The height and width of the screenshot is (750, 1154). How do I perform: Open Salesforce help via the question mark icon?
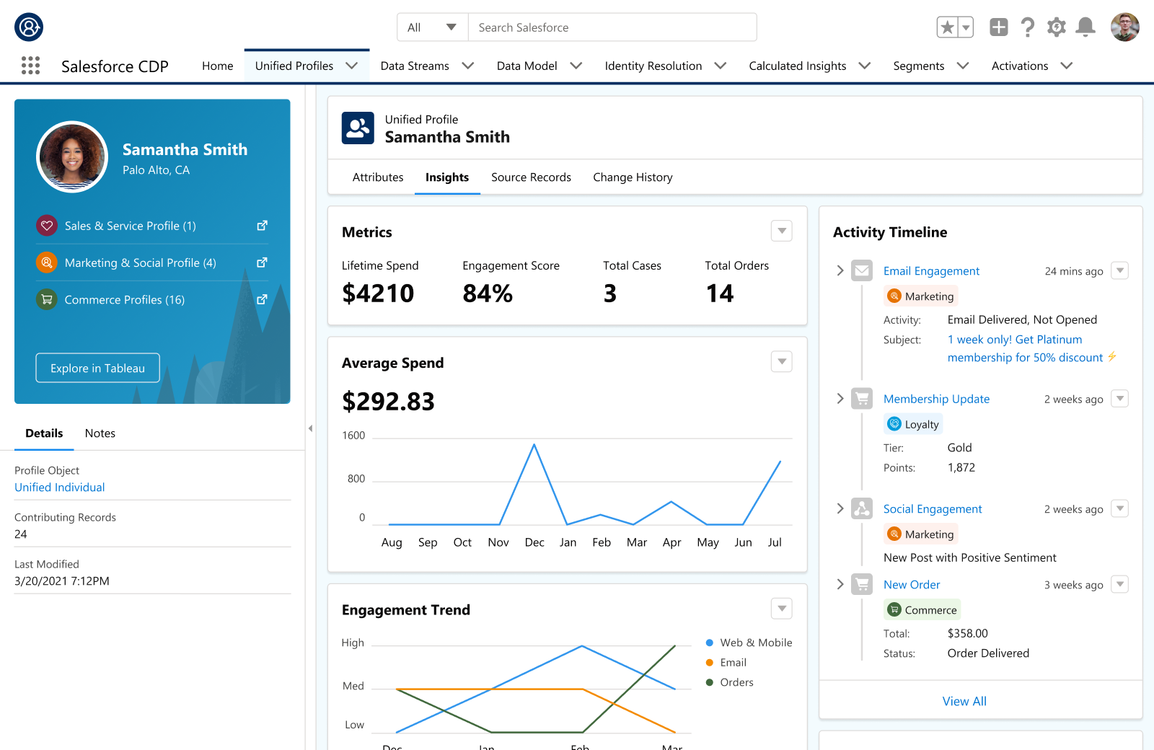point(1028,27)
